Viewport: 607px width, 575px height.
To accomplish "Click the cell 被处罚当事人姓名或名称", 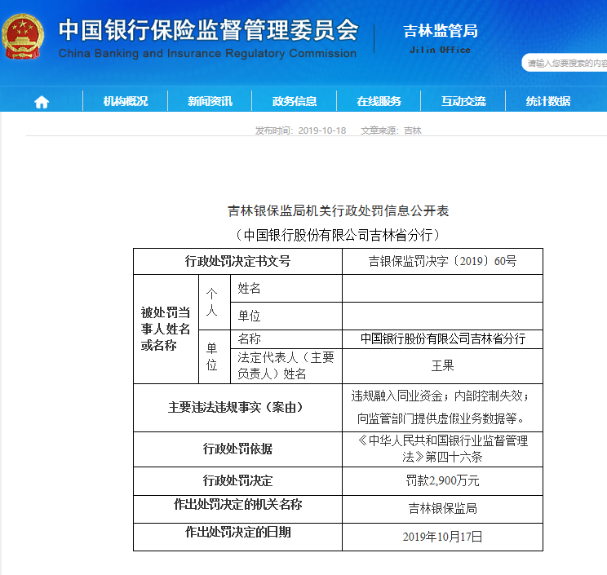I will [x=166, y=330].
